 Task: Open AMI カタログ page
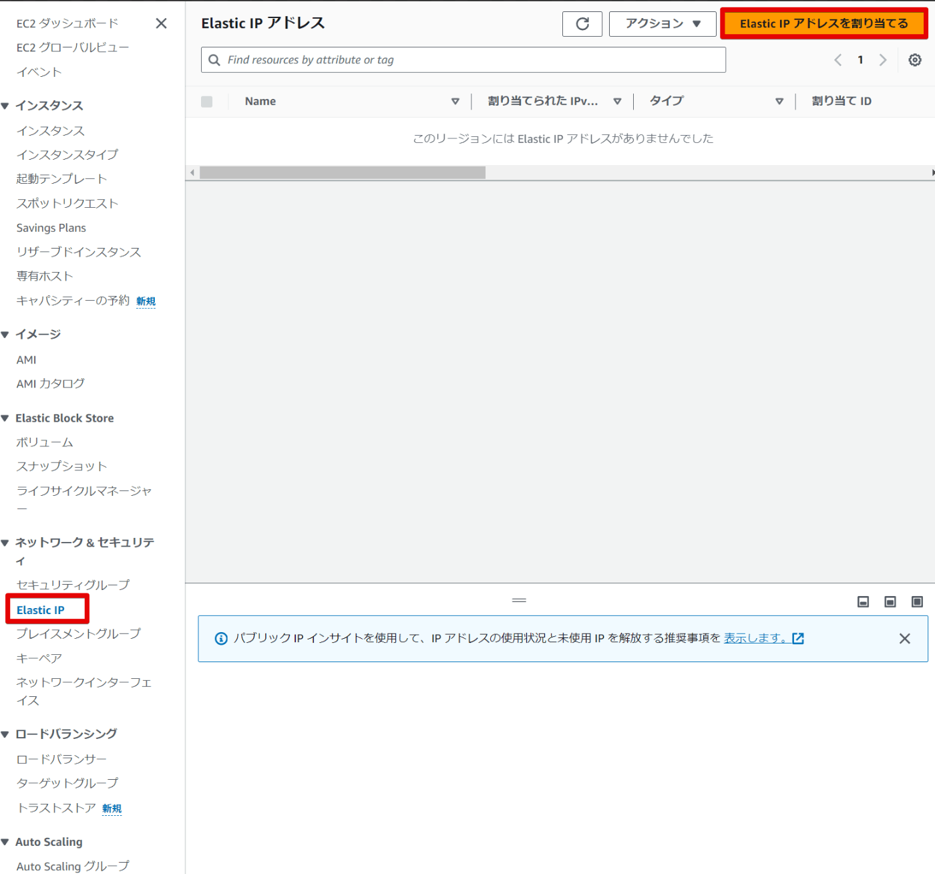click(x=51, y=384)
